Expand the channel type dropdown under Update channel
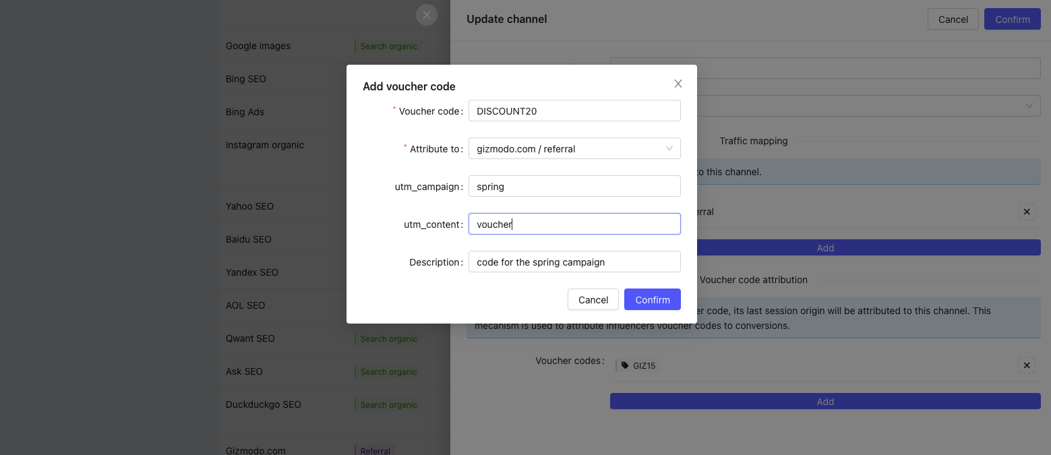Image resolution: width=1051 pixels, height=455 pixels. tap(1028, 106)
